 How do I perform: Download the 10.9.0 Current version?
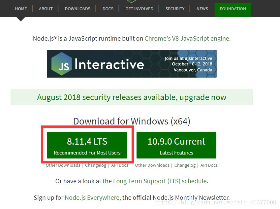click(x=176, y=145)
